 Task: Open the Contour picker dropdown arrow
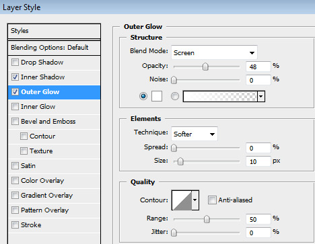coord(195,200)
